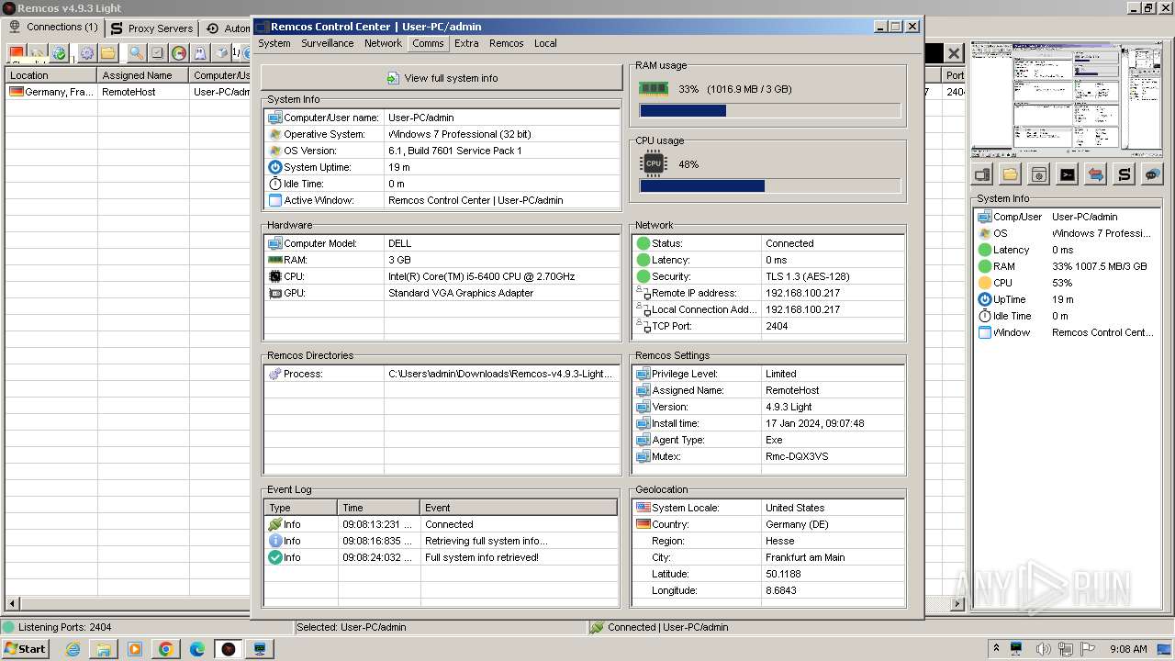Click the Mutex value Rmc-DQX3VS

pos(797,456)
